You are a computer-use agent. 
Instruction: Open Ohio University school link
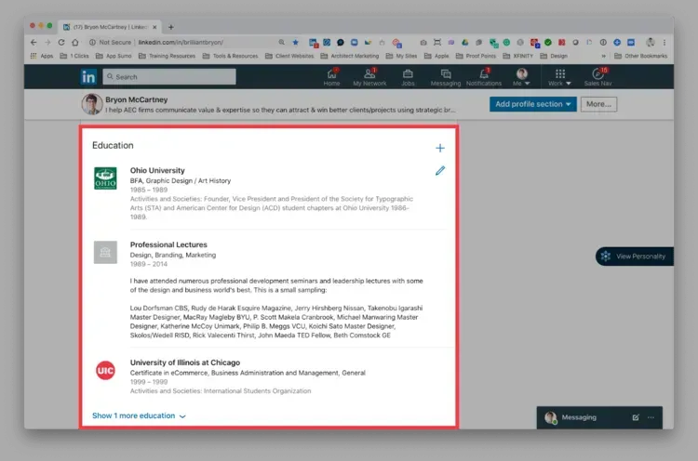[x=157, y=170]
